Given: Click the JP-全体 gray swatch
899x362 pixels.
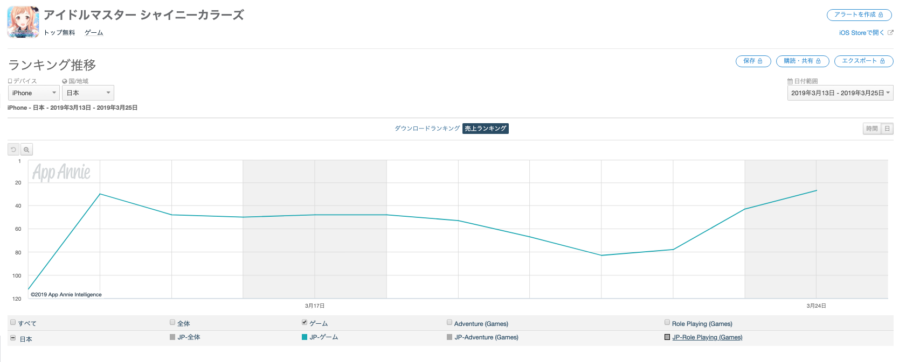Looking at the screenshot, I should tap(172, 337).
